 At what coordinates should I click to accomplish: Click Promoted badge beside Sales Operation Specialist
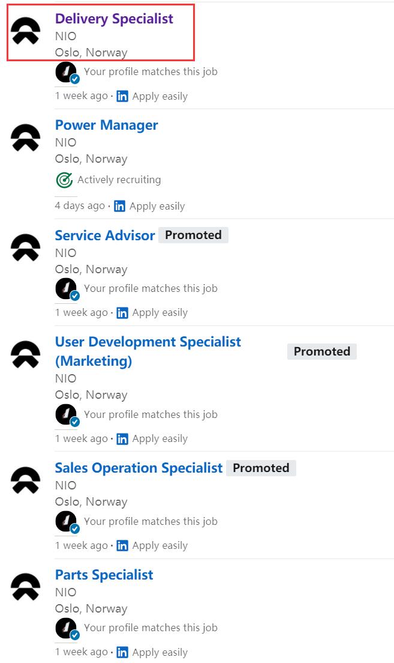261,468
